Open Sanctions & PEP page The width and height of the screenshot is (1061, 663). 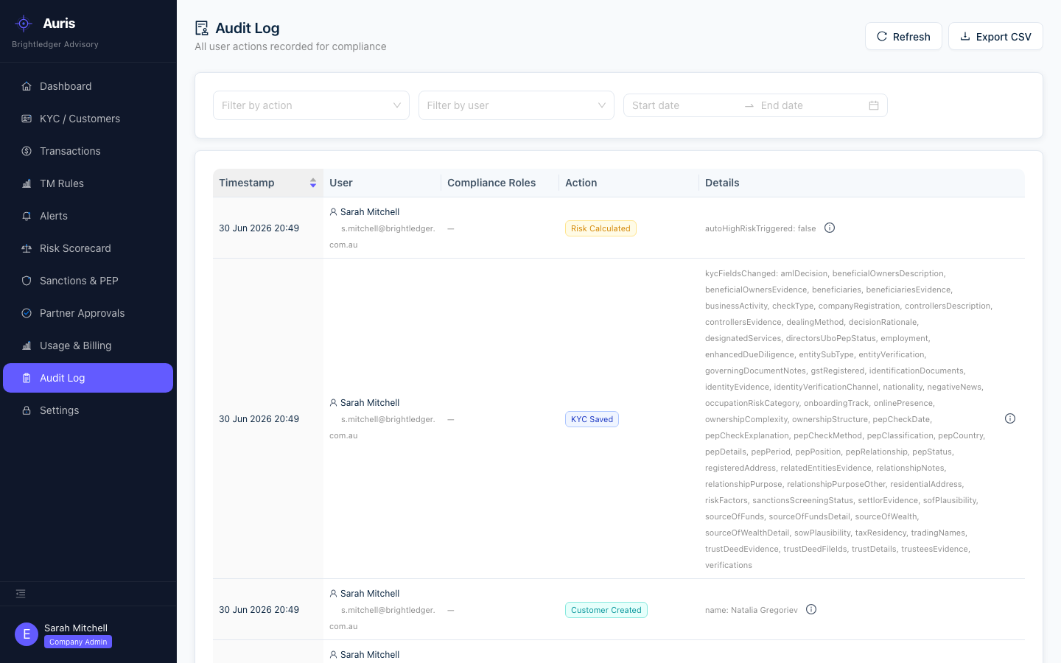click(x=88, y=281)
